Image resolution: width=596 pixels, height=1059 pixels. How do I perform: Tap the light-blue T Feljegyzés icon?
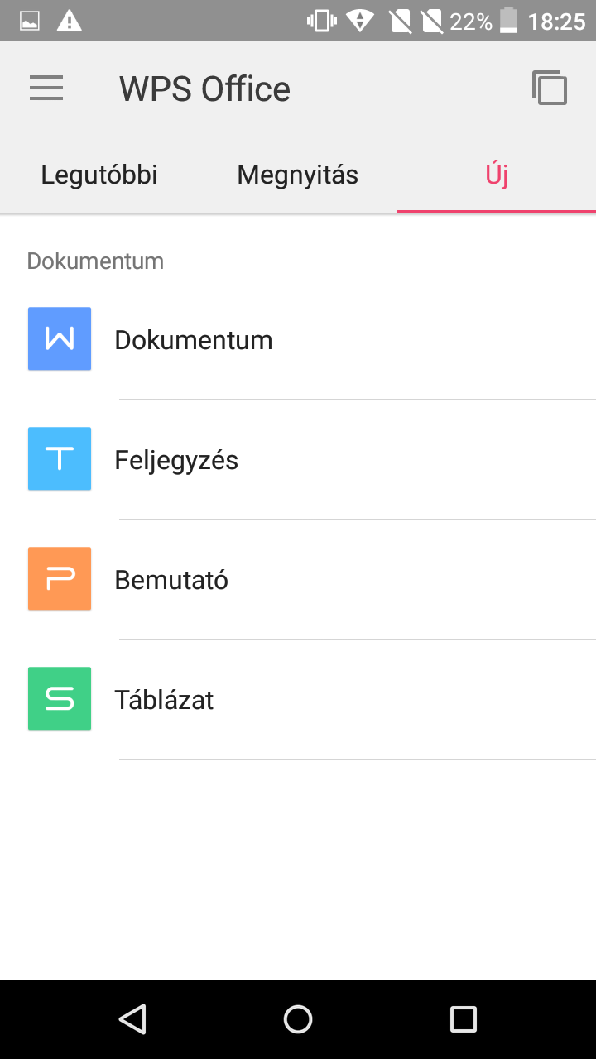click(60, 458)
